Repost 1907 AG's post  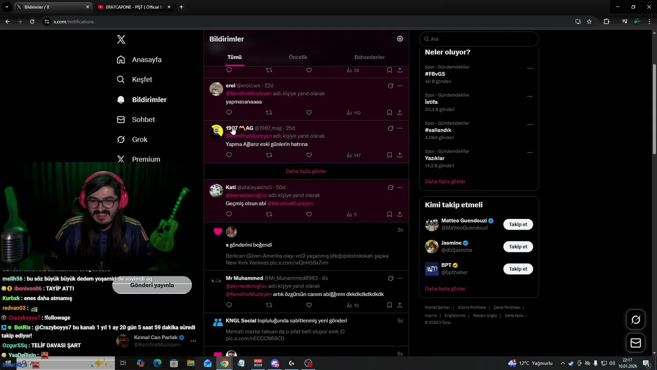(269, 155)
